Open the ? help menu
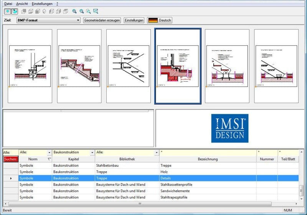 tap(57, 4)
